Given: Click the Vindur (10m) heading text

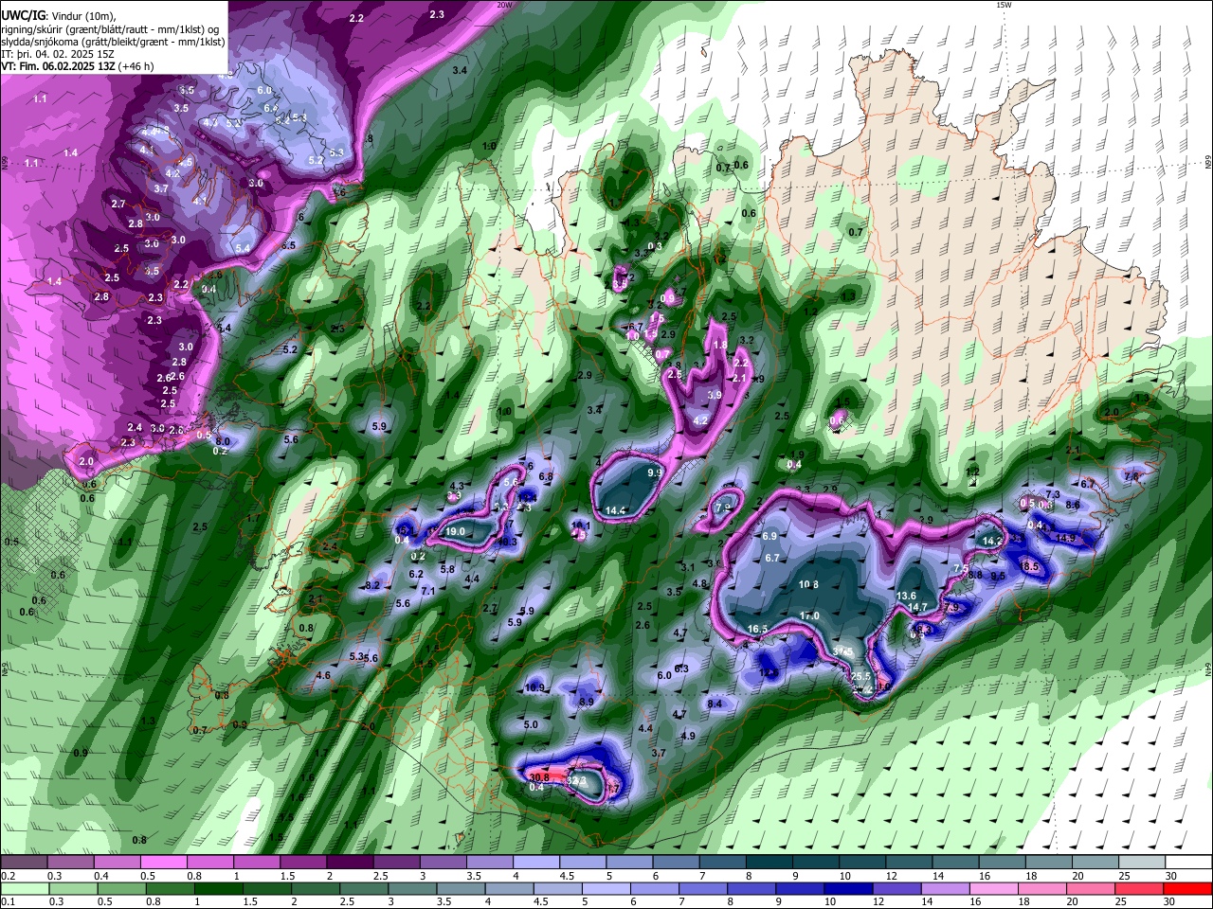Looking at the screenshot, I should 82,14.
